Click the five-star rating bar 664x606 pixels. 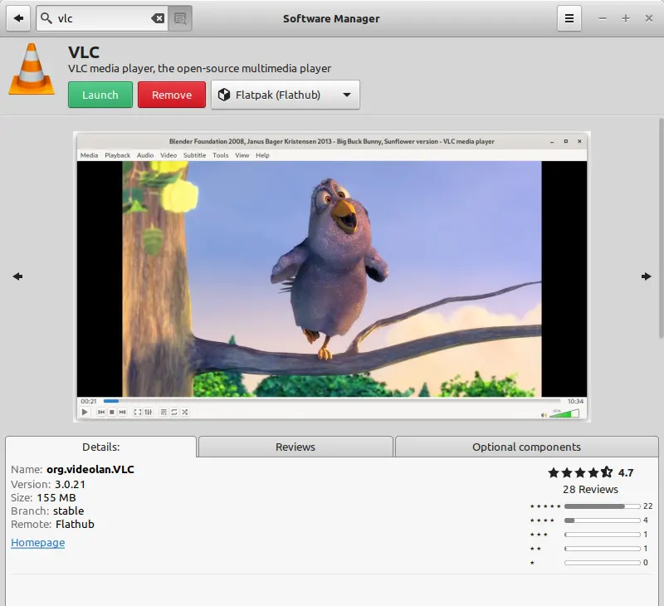pyautogui.click(x=603, y=506)
